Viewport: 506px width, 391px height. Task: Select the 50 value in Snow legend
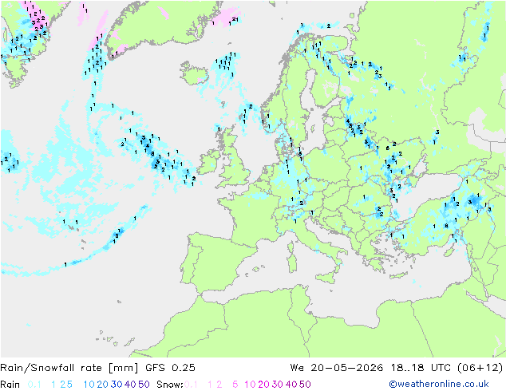pos(305,385)
